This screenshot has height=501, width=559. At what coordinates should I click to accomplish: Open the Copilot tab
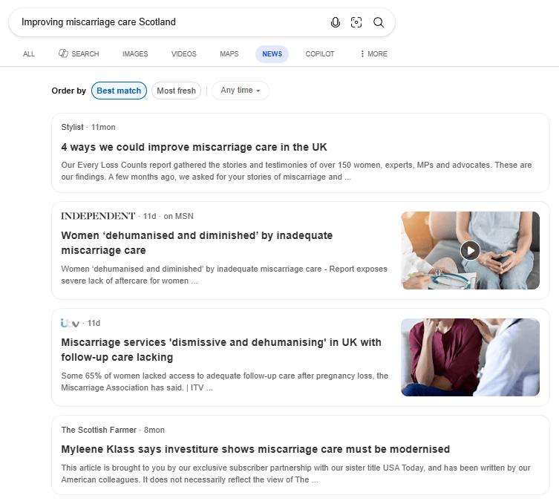[x=320, y=54]
